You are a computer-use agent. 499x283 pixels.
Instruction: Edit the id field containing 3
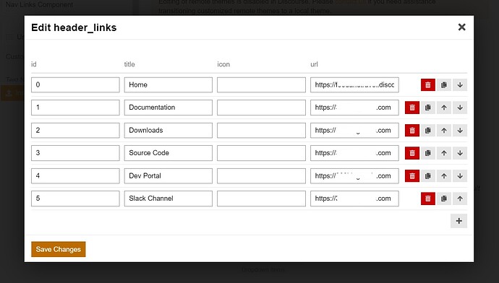click(75, 153)
